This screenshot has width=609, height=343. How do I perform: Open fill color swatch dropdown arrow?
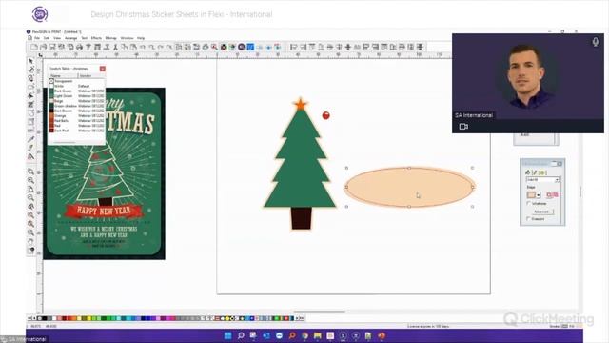[x=539, y=194]
